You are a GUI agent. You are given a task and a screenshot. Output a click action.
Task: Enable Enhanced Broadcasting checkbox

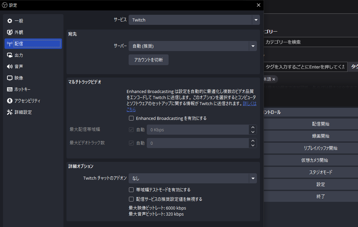(131, 118)
